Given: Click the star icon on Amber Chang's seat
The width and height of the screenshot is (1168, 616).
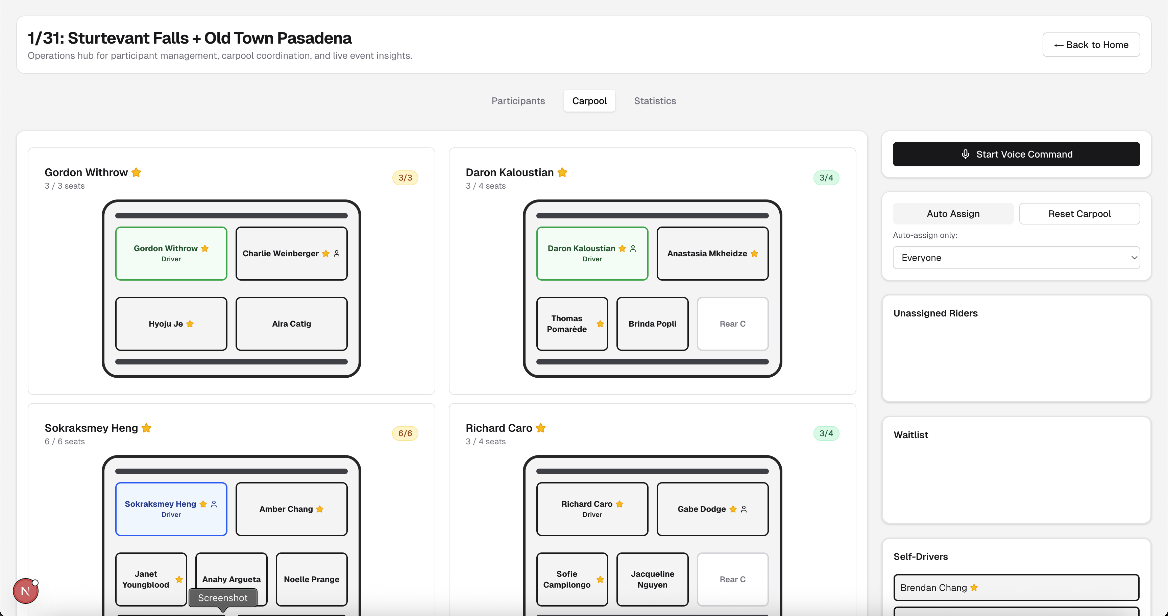Looking at the screenshot, I should click(x=320, y=509).
